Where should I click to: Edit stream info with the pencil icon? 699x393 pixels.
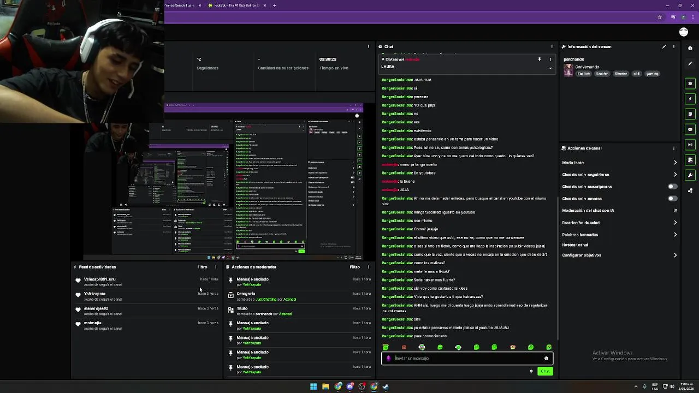point(664,46)
